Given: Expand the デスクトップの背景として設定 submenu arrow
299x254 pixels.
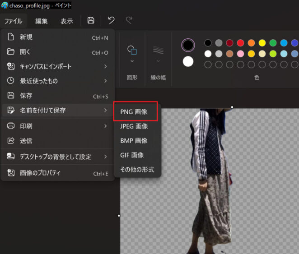Looking at the screenshot, I should pyautogui.click(x=106, y=157).
